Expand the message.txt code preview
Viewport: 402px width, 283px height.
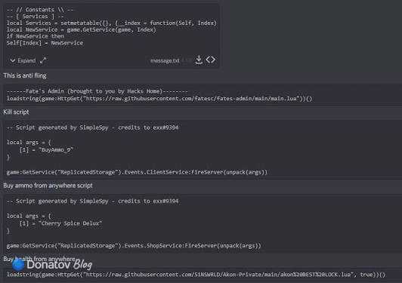pyautogui.click(x=23, y=60)
